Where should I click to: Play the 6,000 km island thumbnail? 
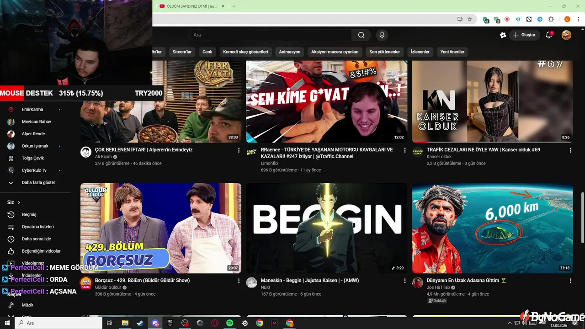click(493, 228)
